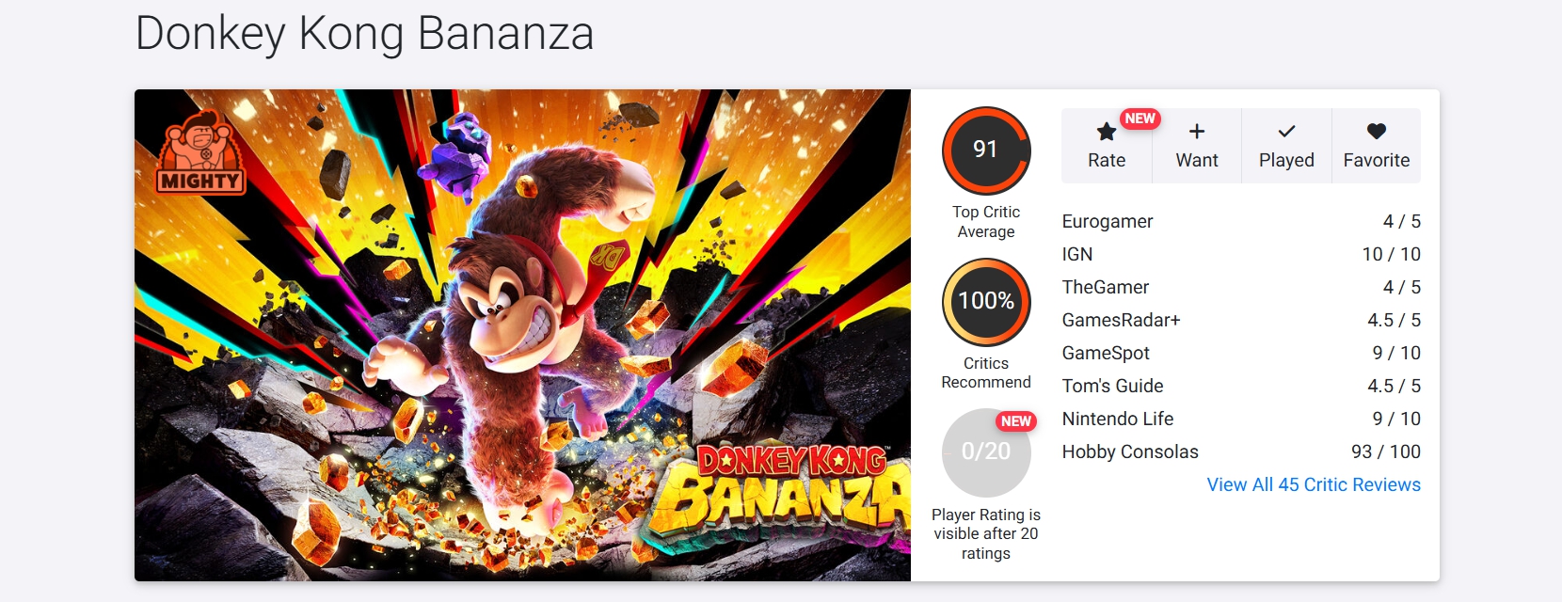
Task: Open the Hobby Consolas review entry
Action: click(1241, 451)
